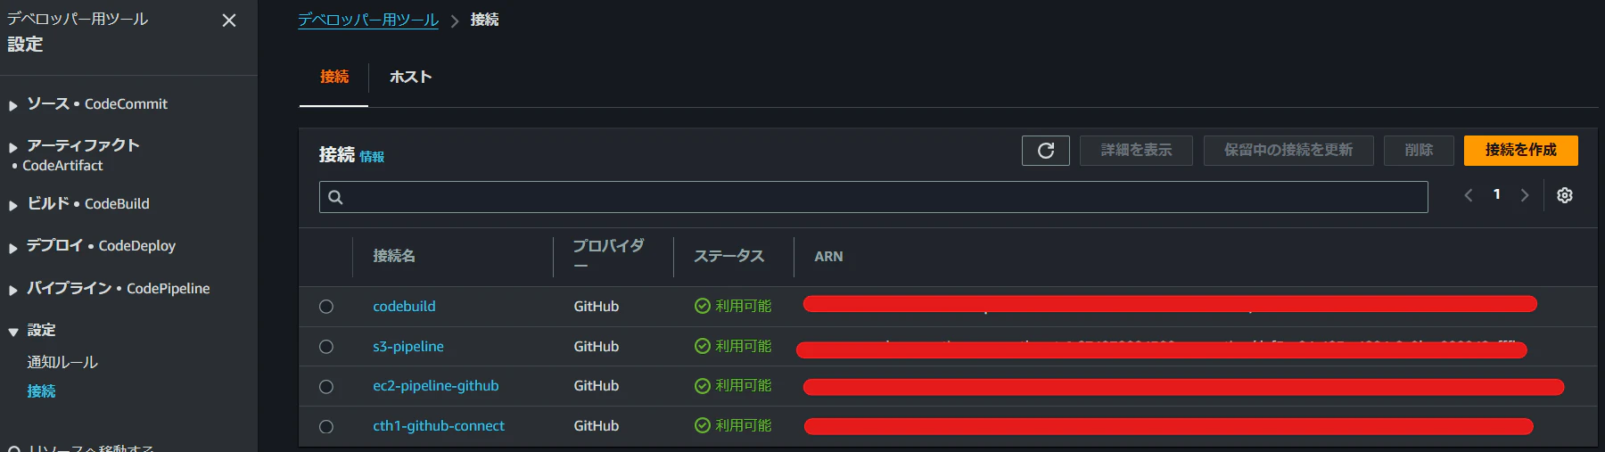Click GitHub provider in cth1-github-connect row

click(x=597, y=426)
